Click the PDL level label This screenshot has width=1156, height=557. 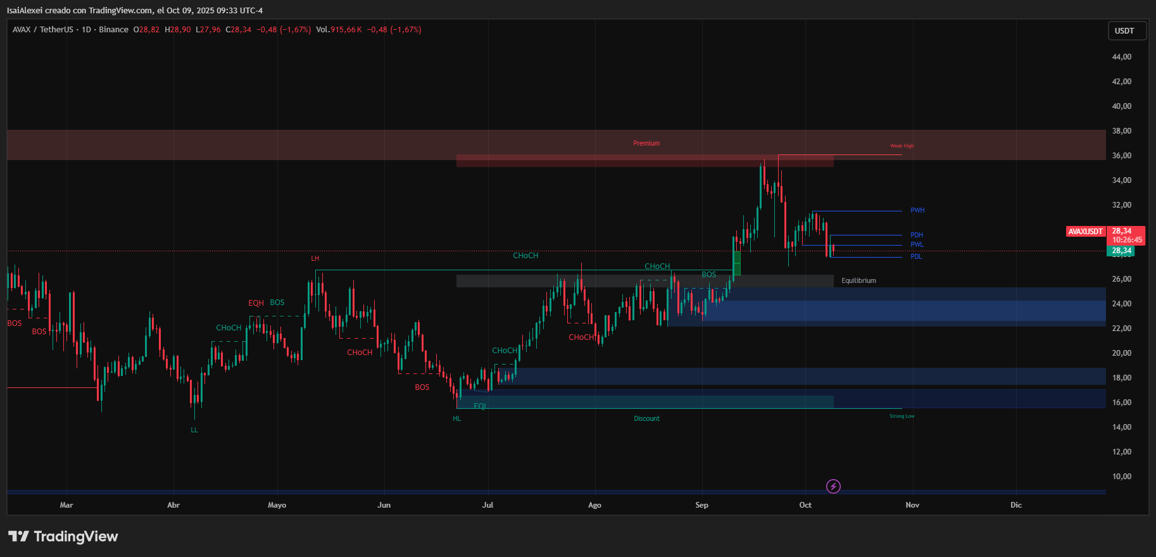point(916,257)
